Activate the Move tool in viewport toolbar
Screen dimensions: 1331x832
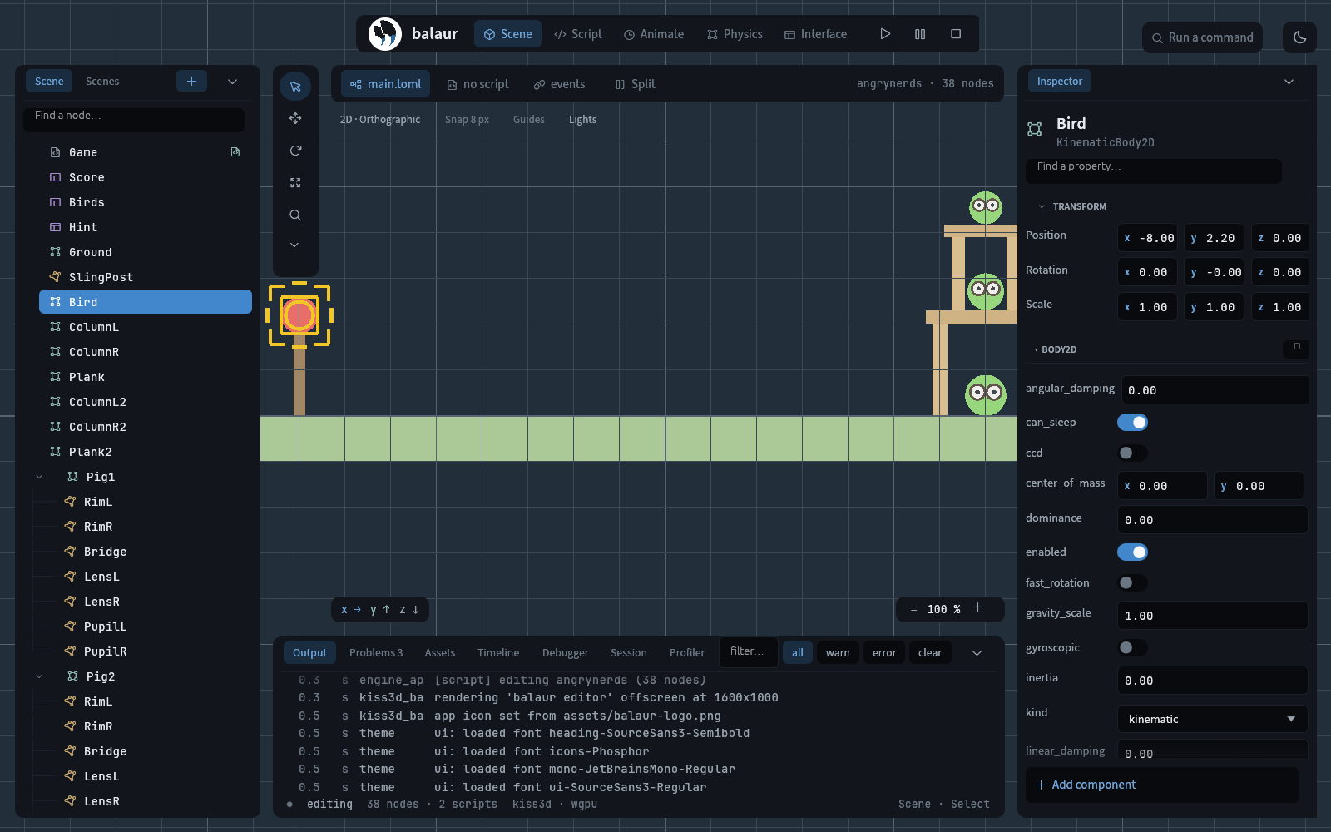point(295,118)
